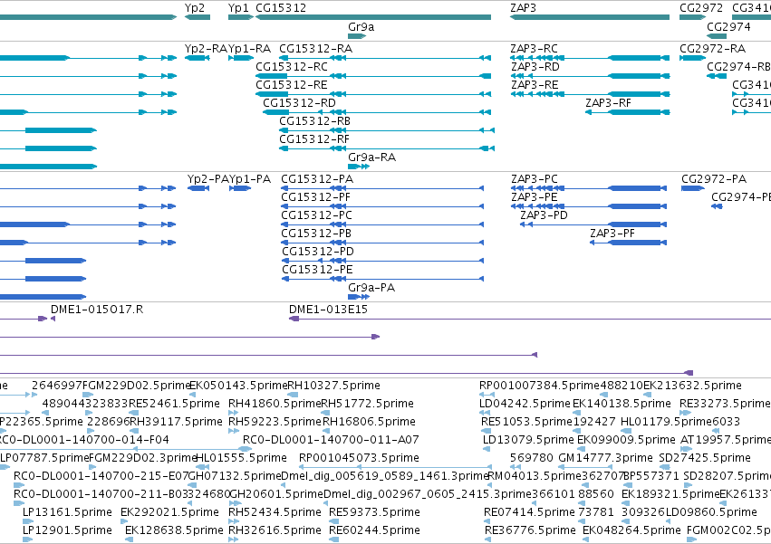Click the ZAP3-PC protein label

(535, 179)
